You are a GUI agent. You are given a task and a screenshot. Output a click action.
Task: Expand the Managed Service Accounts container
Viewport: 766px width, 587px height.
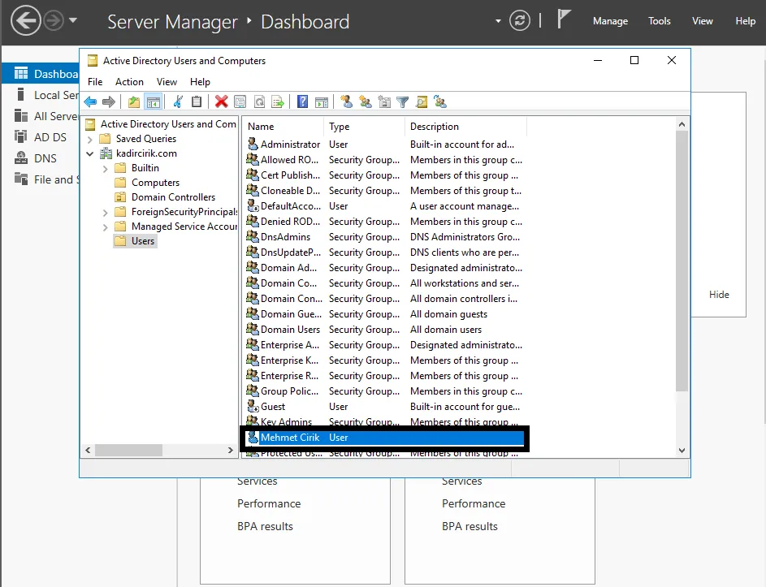pyautogui.click(x=105, y=227)
